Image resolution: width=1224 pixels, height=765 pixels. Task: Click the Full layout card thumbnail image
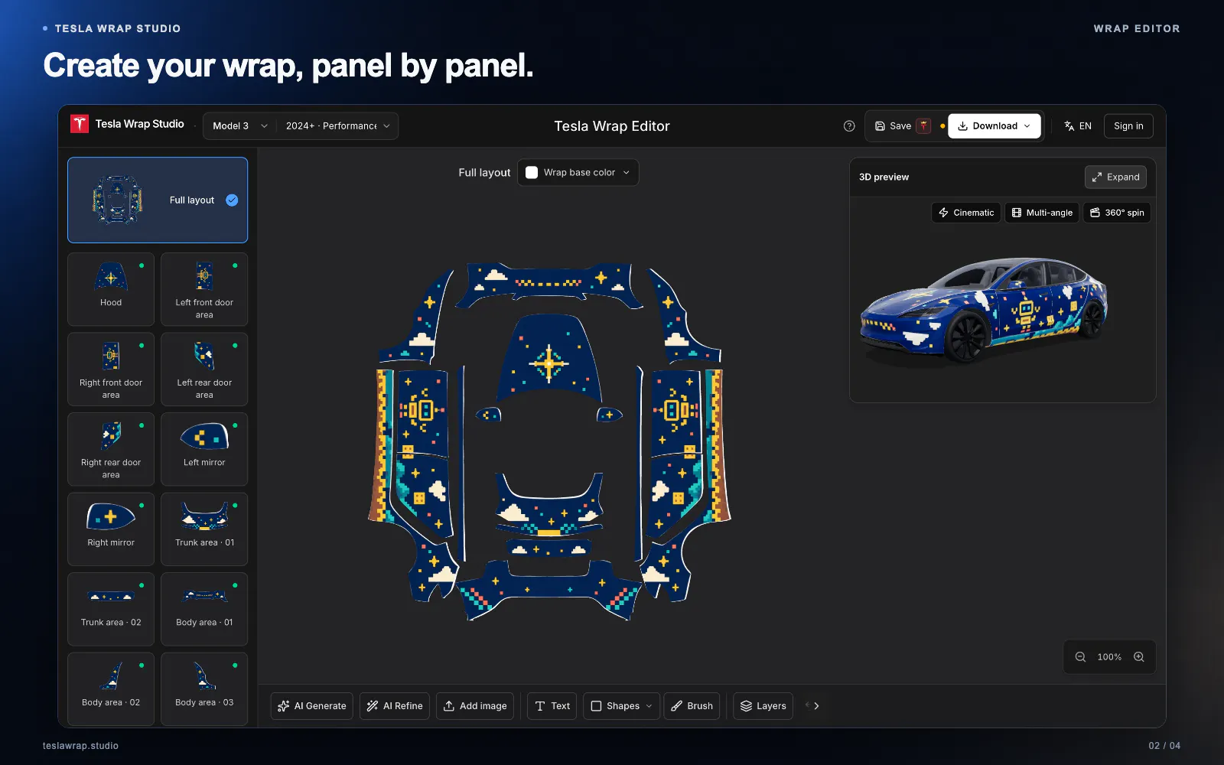[x=117, y=200]
